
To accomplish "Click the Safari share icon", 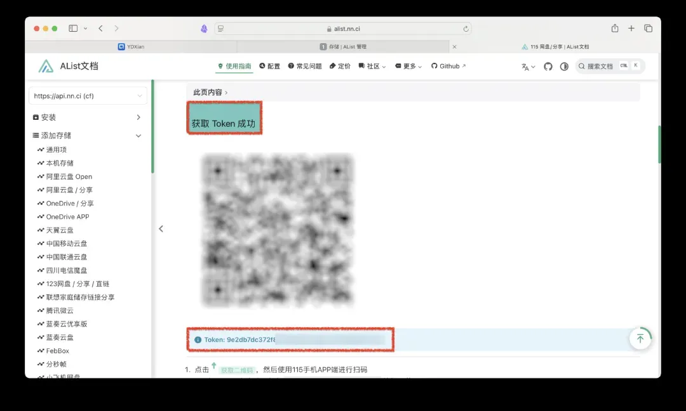I will pos(615,29).
